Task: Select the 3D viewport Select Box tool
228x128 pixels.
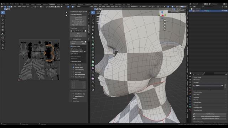Action: [x=93, y=13]
